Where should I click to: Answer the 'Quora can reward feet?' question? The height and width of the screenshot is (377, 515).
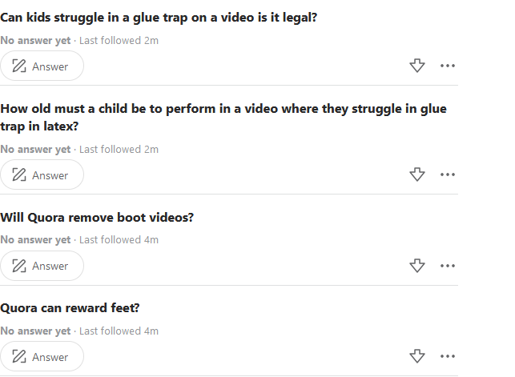pyautogui.click(x=42, y=357)
